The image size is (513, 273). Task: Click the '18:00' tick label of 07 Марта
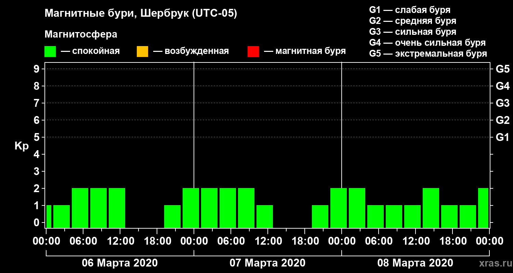click(305, 241)
